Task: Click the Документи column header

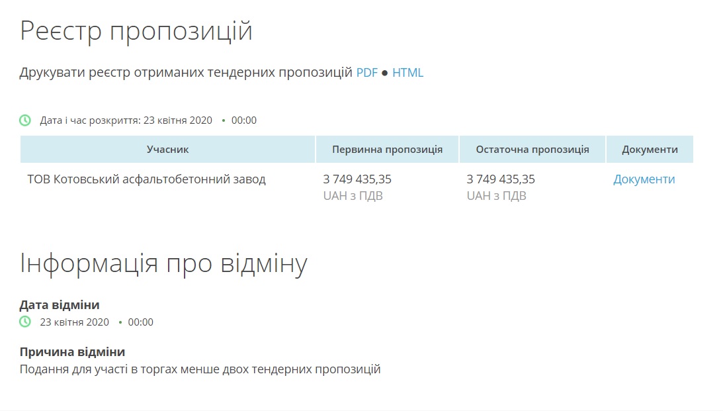Action: 650,150
